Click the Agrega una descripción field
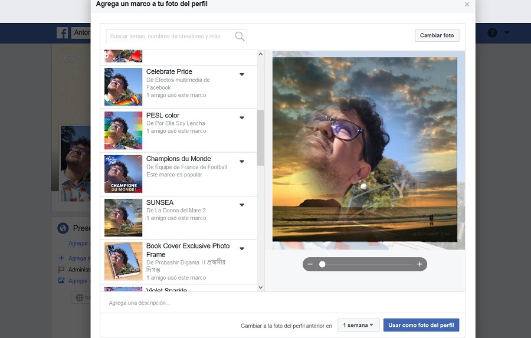This screenshot has width=531, height=338. 282,303
